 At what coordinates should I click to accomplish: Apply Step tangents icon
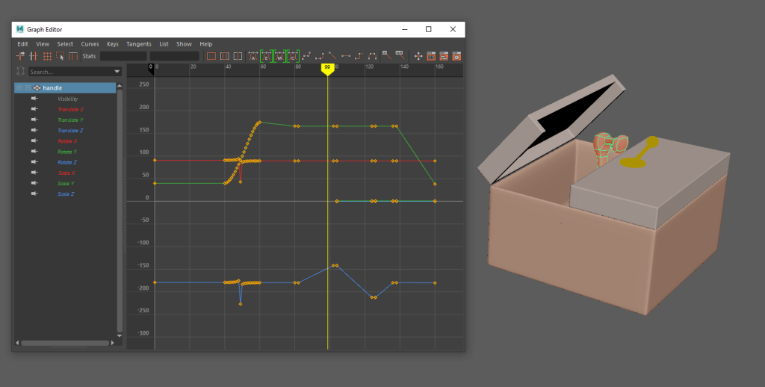tap(359, 56)
